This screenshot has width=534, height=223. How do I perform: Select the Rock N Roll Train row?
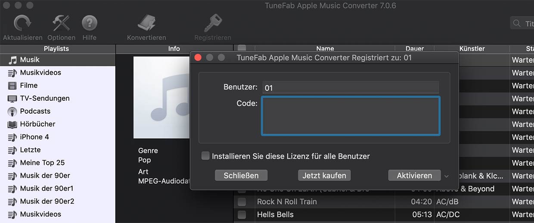coord(383,201)
